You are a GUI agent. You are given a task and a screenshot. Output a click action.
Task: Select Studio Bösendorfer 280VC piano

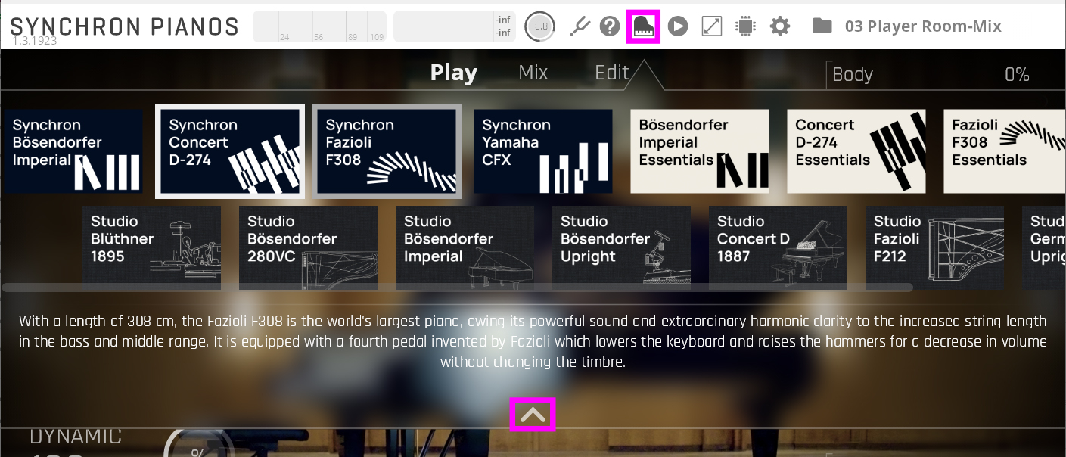pos(308,247)
